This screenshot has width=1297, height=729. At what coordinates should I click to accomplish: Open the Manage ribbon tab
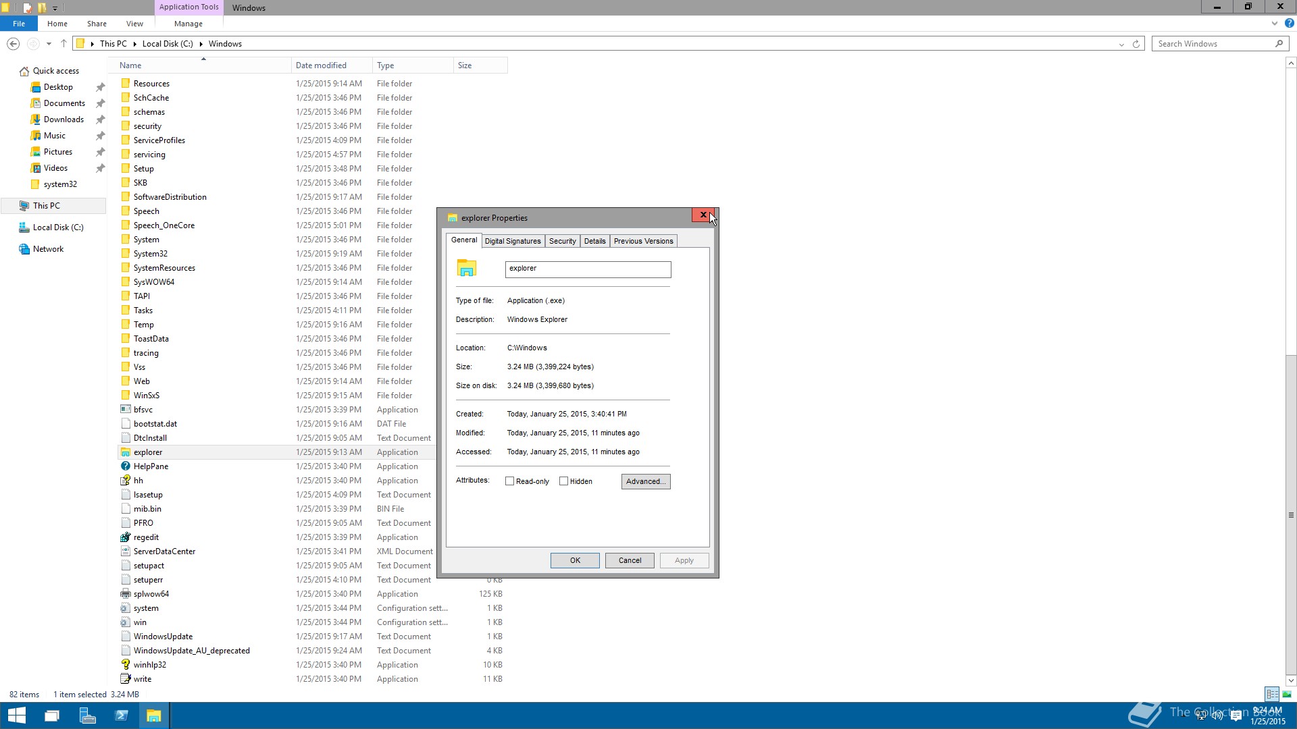(x=188, y=24)
